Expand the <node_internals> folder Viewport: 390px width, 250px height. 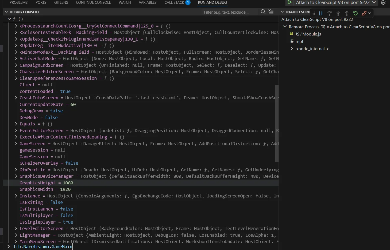(292, 49)
